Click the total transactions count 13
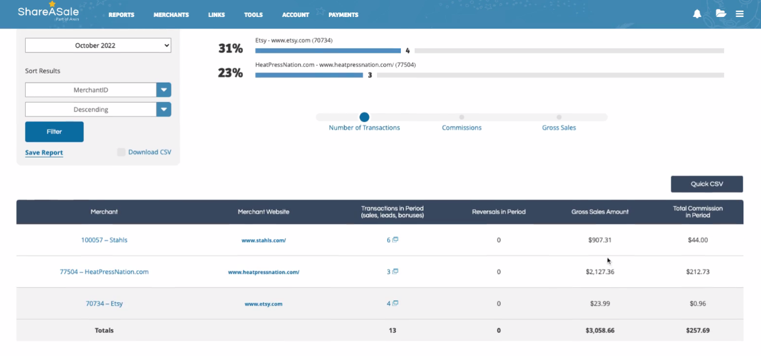Screen dimensions: 761x356 pyautogui.click(x=392, y=330)
